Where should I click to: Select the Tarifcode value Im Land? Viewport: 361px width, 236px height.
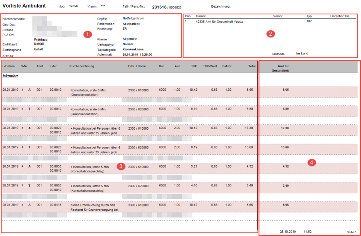point(302,53)
